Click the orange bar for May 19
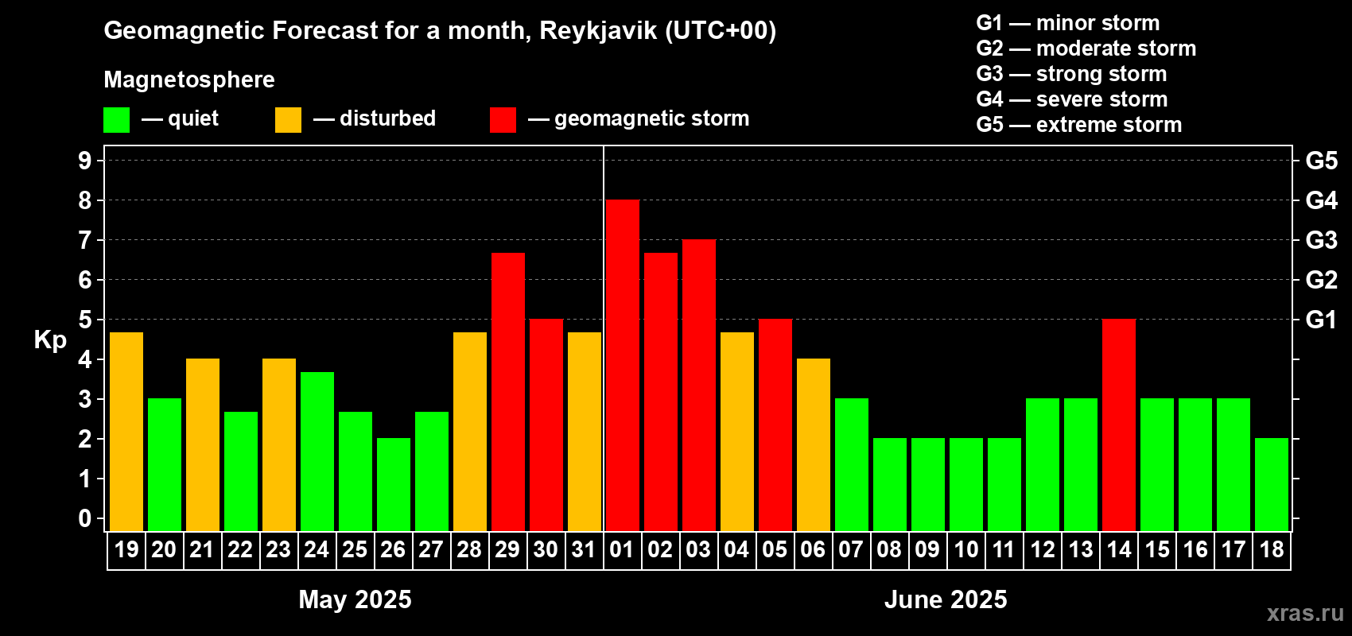 pyautogui.click(x=126, y=432)
